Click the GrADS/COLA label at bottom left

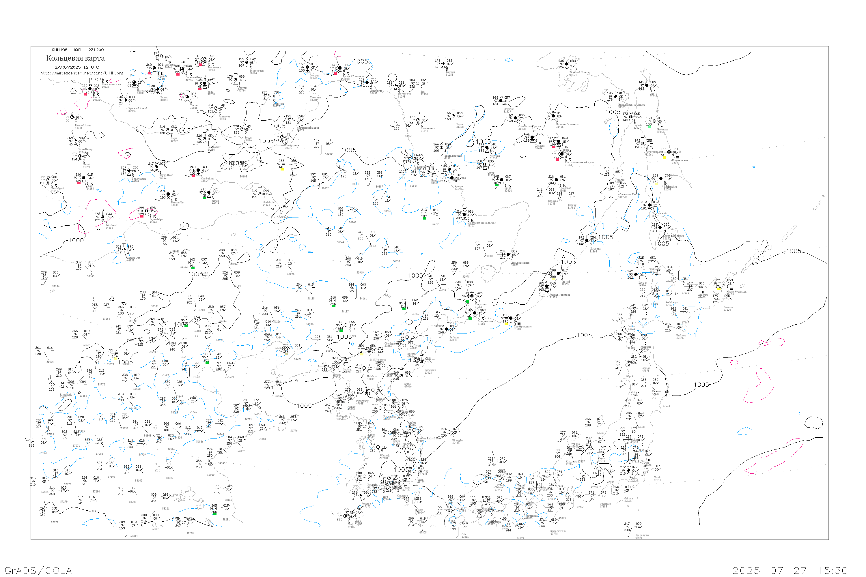[x=38, y=570]
